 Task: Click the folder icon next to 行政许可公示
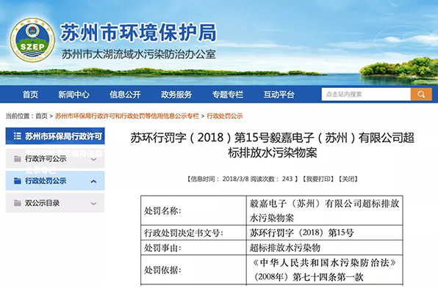tap(18, 159)
